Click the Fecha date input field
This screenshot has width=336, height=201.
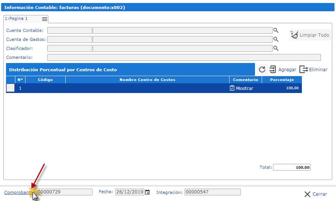[129, 192]
